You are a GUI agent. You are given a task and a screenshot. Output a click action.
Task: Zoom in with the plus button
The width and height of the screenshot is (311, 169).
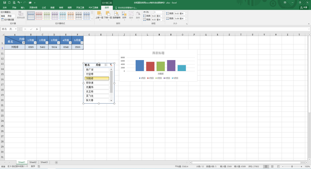[x=301, y=166]
